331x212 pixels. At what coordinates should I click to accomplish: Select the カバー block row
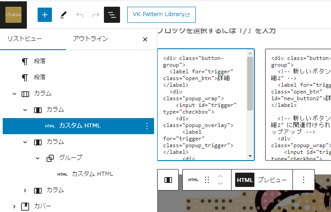[x=78, y=206]
